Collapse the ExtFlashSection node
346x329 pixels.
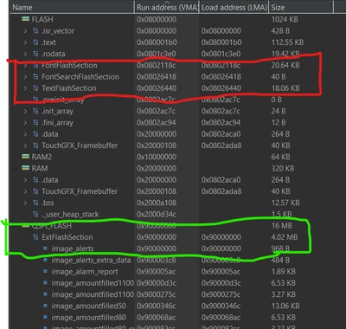pyautogui.click(x=25, y=237)
